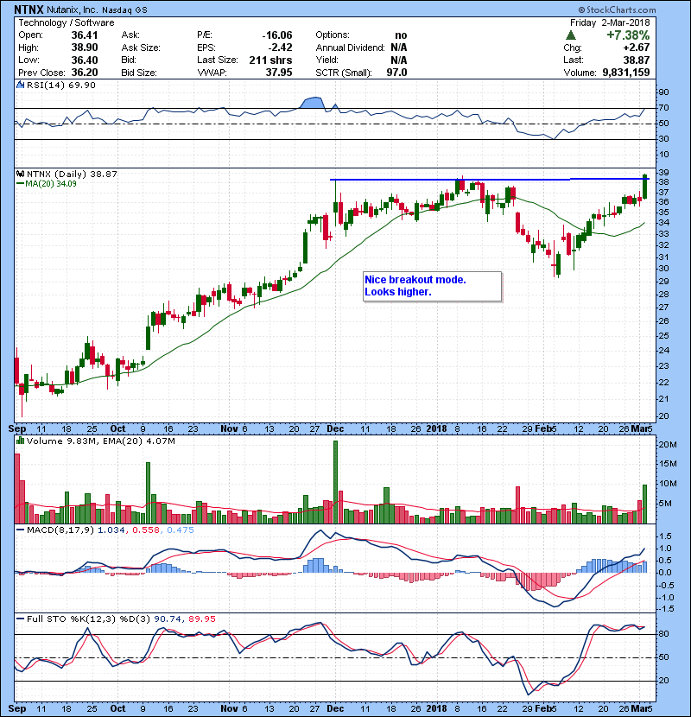Click the blue horizontal resistance line
Image resolution: width=691 pixels, height=717 pixels.
(x=490, y=180)
